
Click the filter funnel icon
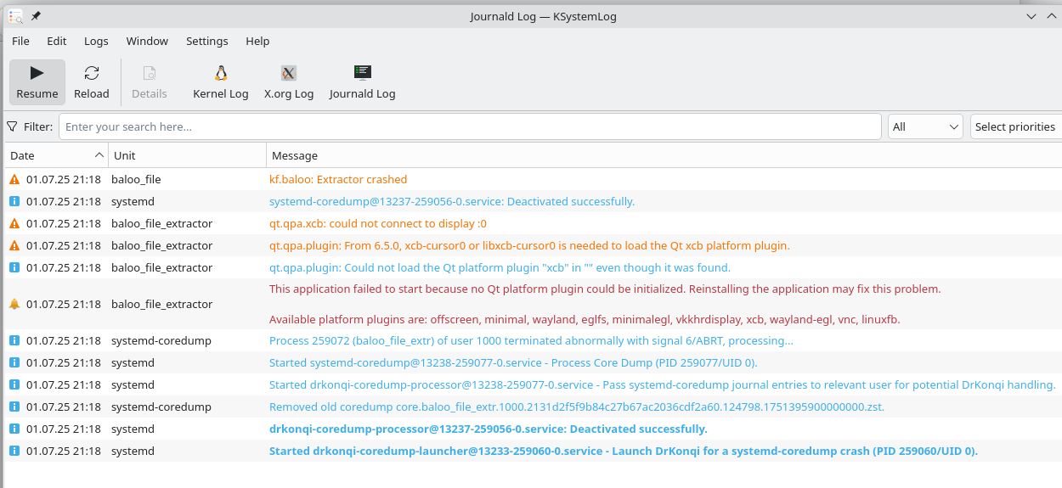[13, 126]
